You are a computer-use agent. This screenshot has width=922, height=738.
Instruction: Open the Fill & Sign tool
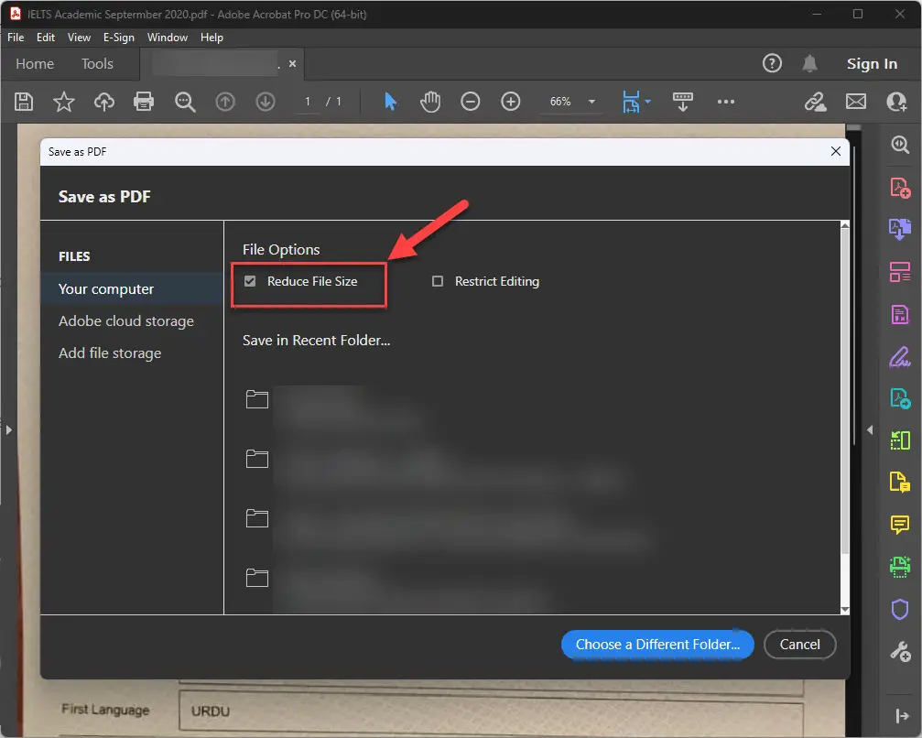pos(899,356)
